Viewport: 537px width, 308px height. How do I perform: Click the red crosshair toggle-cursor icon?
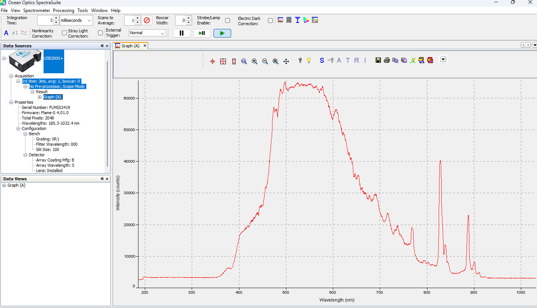point(212,61)
